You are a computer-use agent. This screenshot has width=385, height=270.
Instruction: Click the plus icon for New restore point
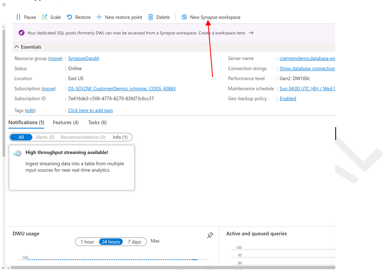click(99, 17)
